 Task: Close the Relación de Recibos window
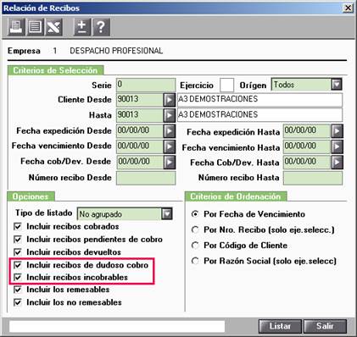click(x=348, y=8)
